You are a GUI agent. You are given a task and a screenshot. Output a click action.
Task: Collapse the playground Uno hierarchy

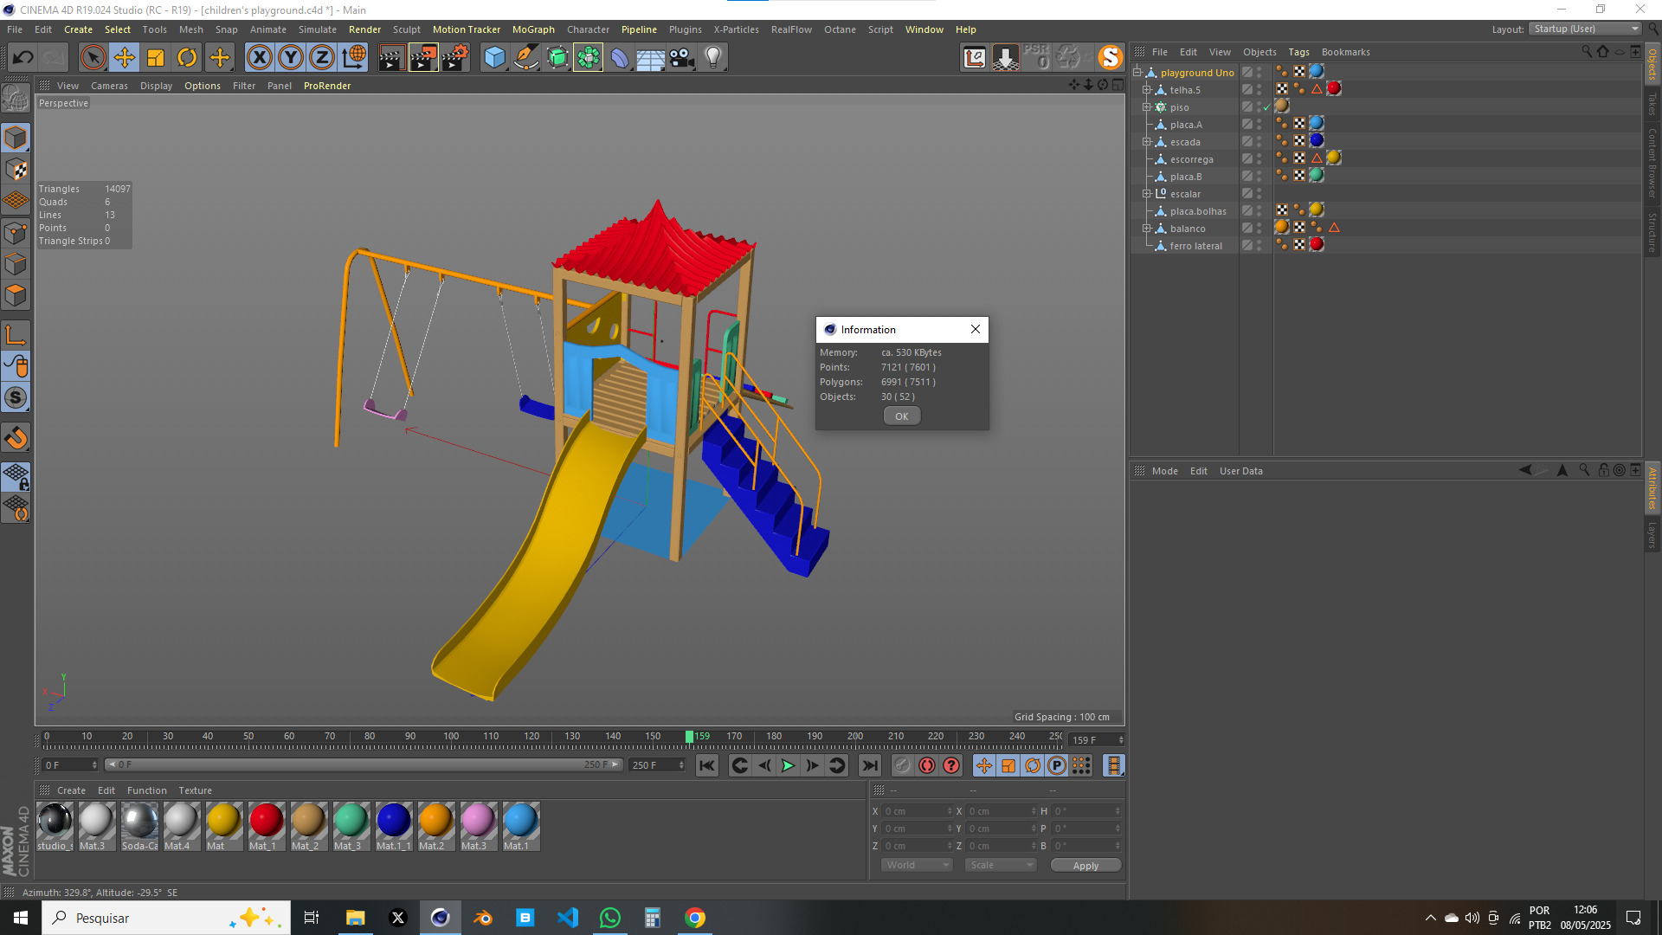1137,73
